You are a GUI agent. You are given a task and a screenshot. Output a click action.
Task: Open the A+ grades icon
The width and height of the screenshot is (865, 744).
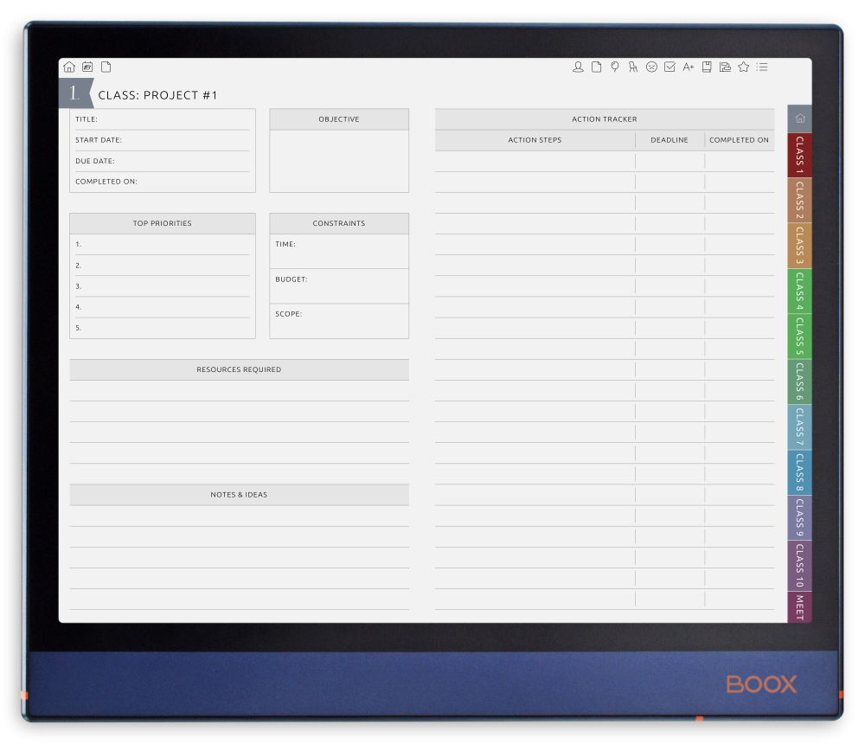[x=688, y=67]
